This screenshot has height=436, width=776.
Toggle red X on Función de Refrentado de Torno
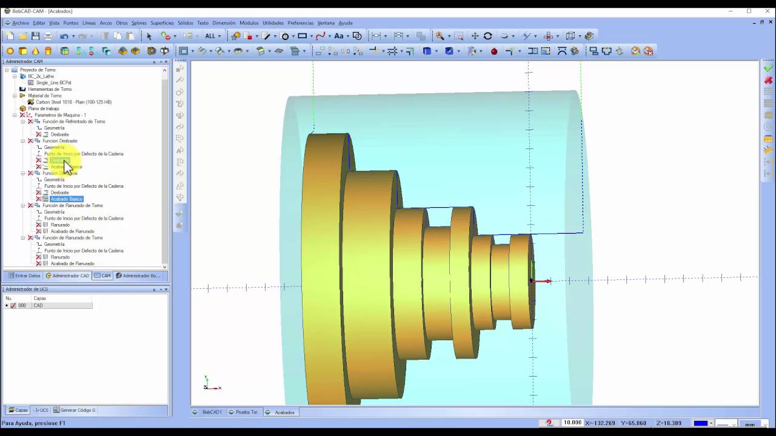pyautogui.click(x=30, y=122)
